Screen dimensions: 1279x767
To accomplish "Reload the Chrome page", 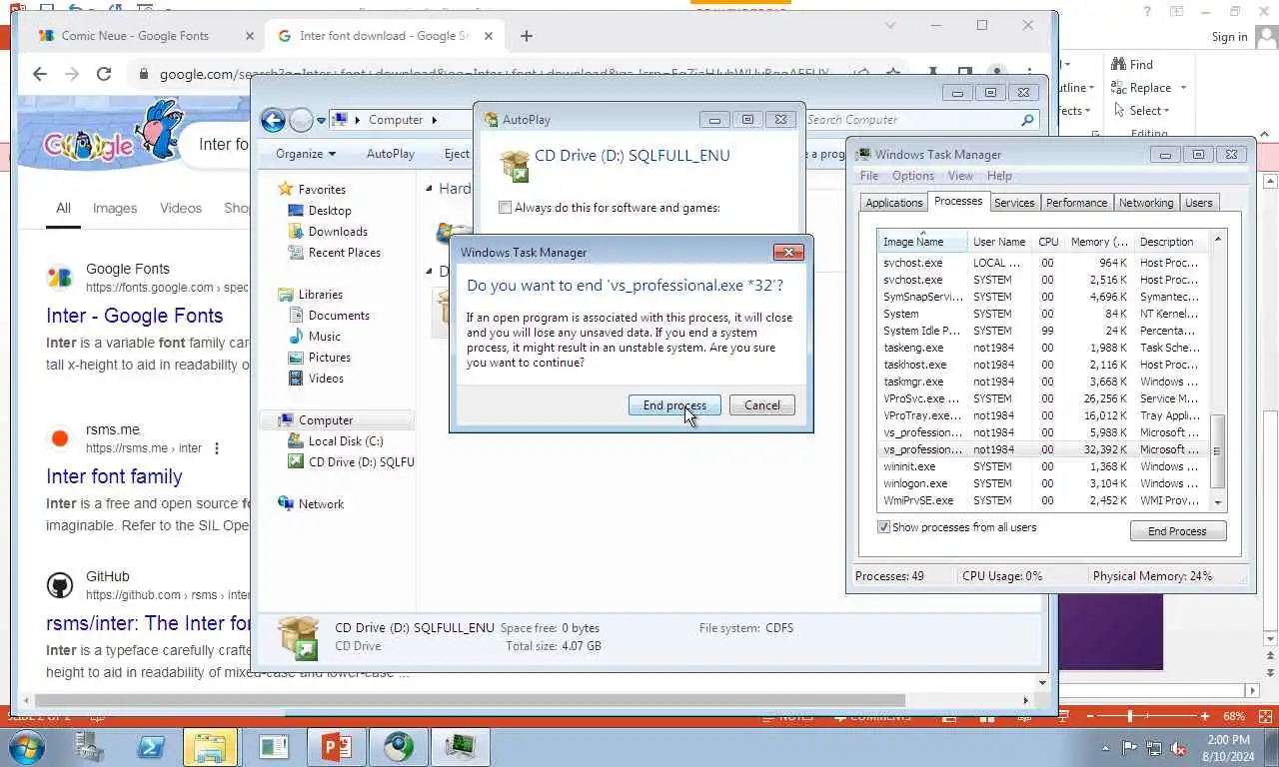I will [104, 74].
